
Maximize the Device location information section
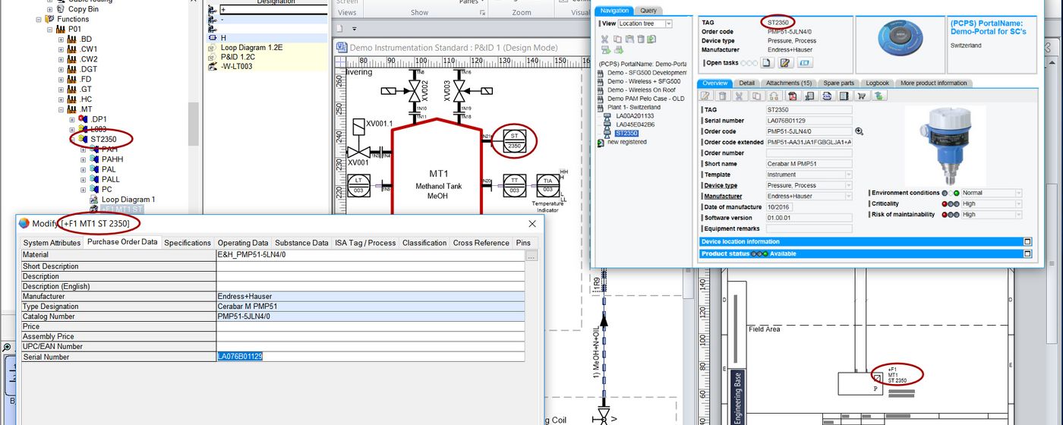click(x=1027, y=242)
